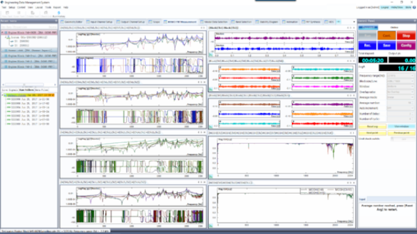
Task: Click the blue Save button
Action: [x=386, y=45]
